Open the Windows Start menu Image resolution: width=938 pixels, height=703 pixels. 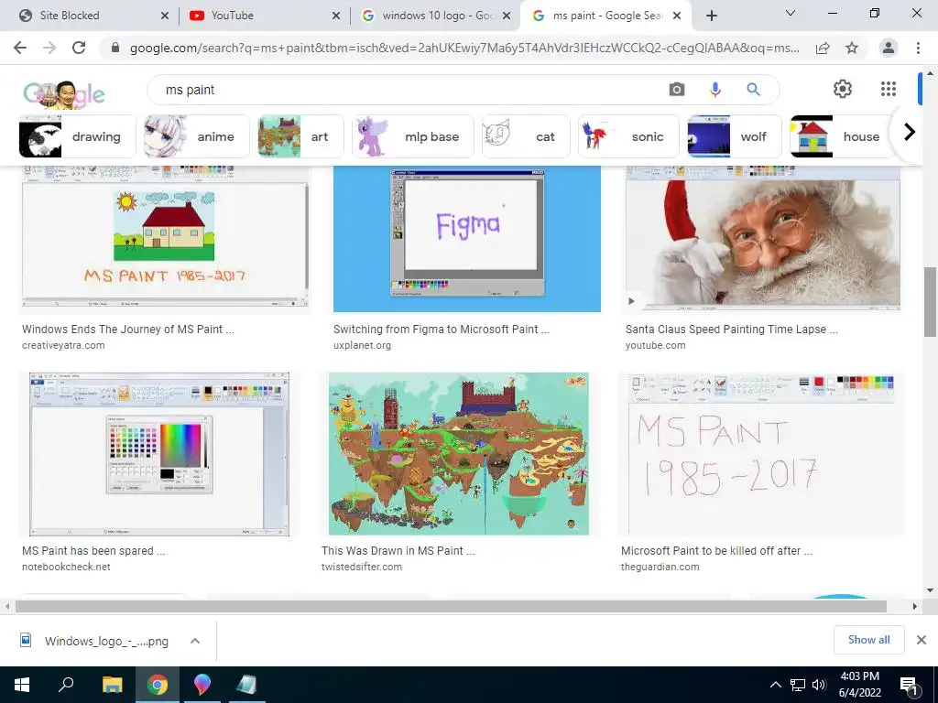(x=22, y=685)
